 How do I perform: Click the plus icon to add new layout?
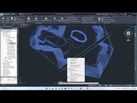17,85
